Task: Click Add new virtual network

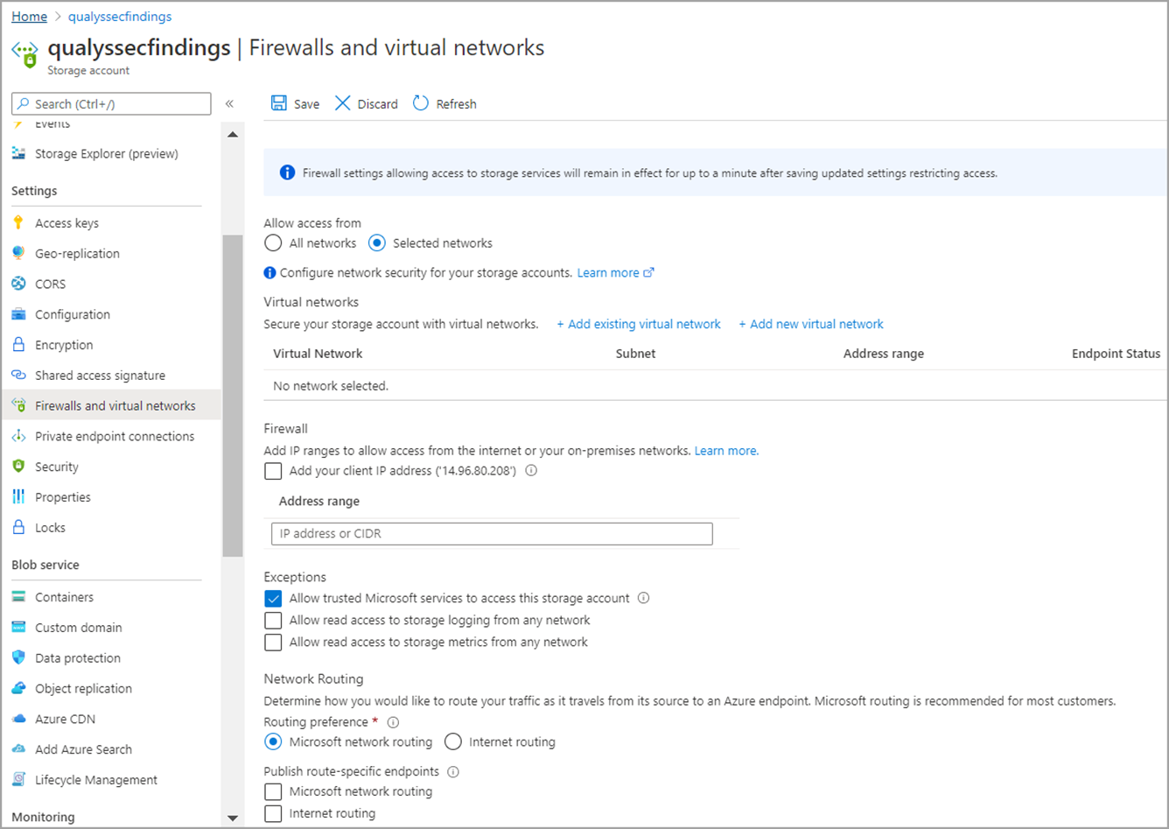Action: pyautogui.click(x=811, y=324)
